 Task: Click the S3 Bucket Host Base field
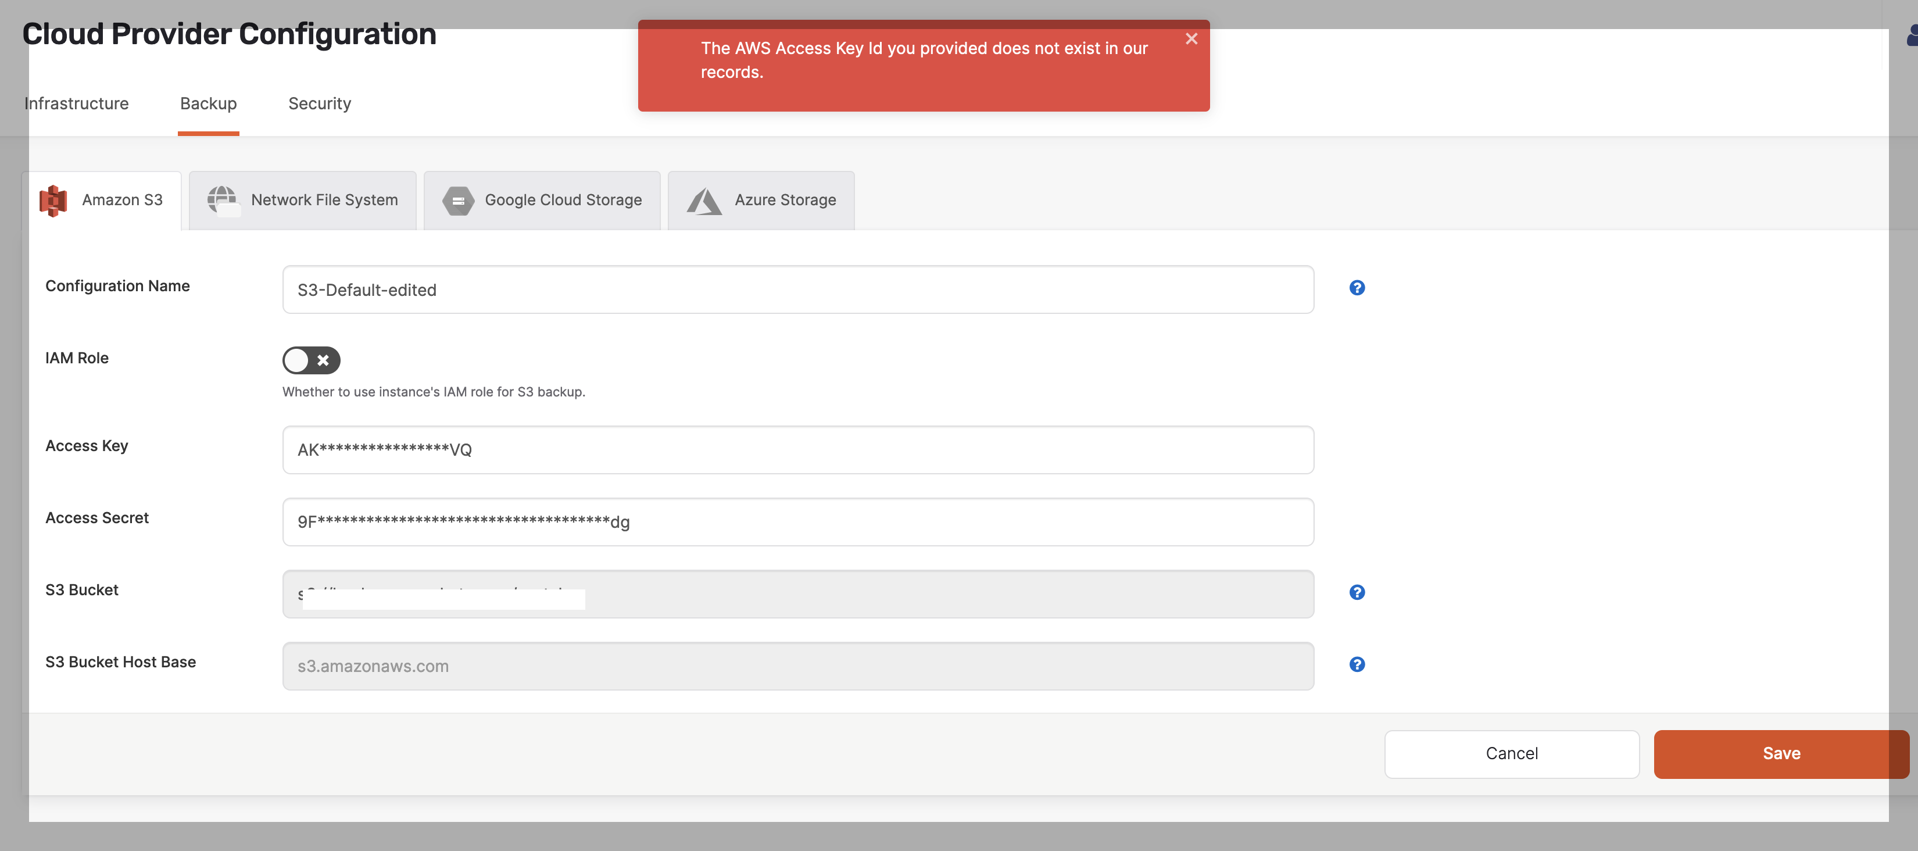pos(797,666)
